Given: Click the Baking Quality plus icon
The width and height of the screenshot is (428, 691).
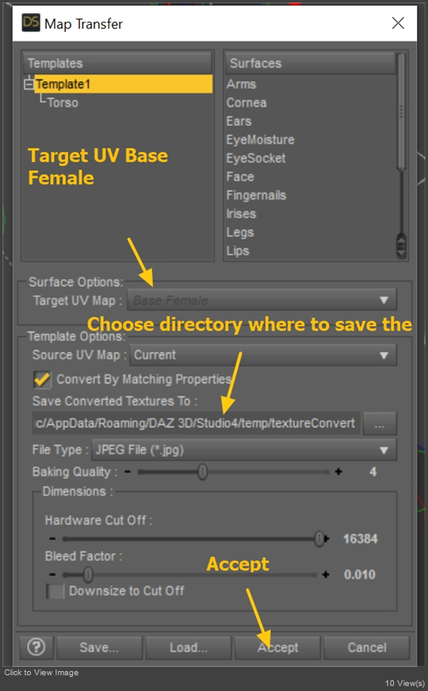Looking at the screenshot, I should [338, 472].
